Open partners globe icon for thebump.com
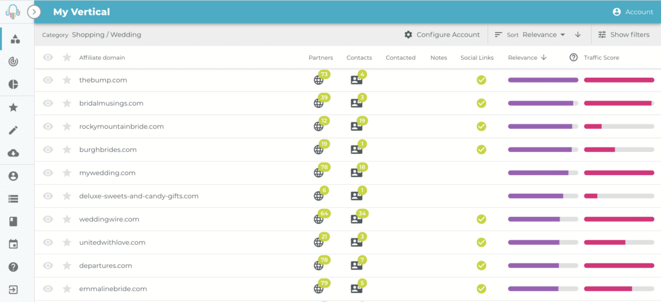The image size is (661, 302). tap(318, 80)
